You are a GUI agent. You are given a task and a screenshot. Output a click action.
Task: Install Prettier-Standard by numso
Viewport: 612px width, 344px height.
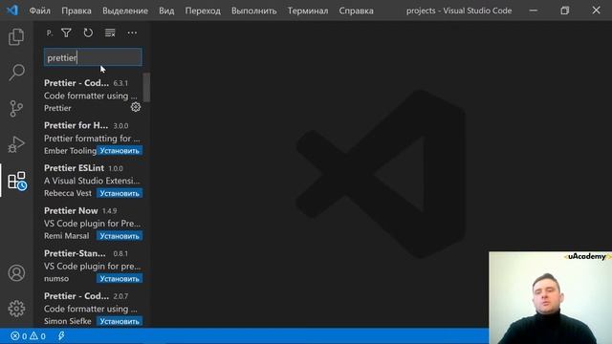coord(120,278)
